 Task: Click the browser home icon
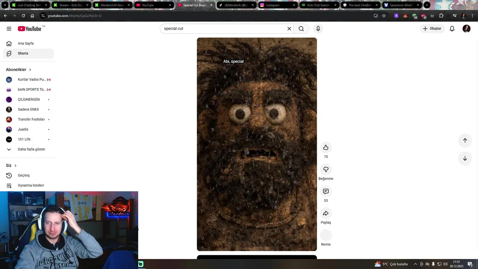click(32, 16)
